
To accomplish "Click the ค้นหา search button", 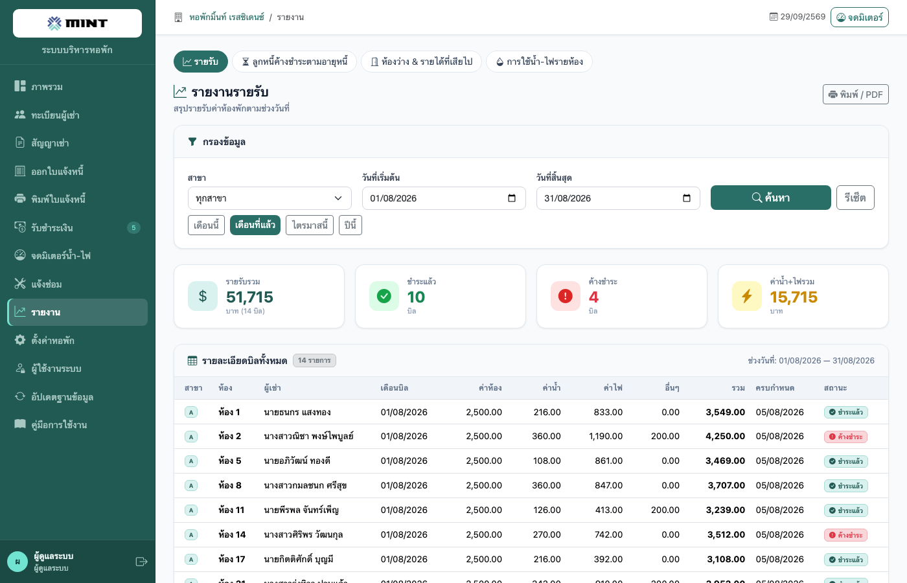I will coord(771,198).
